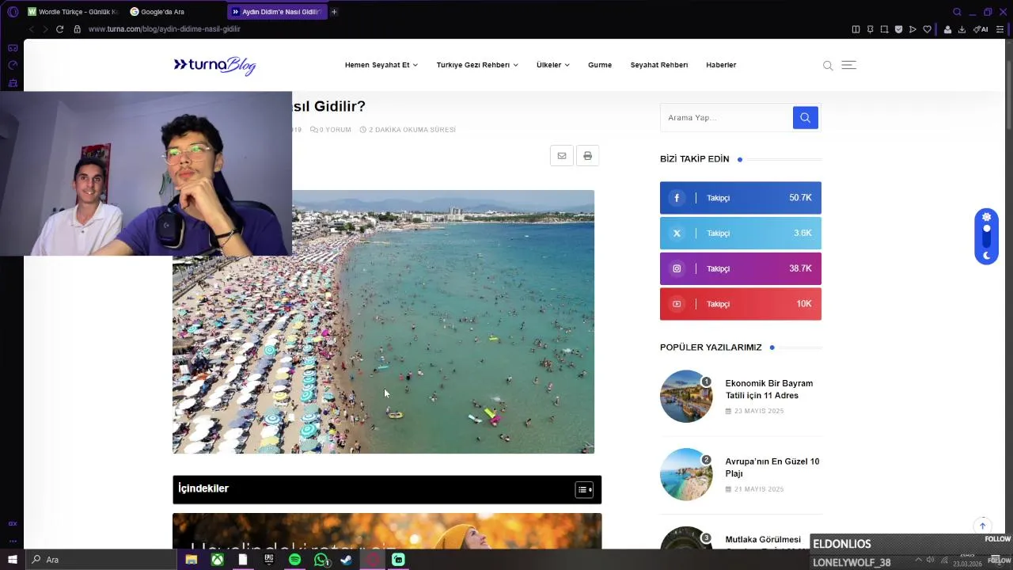Open the Seyahat Rehberi menu item
The height and width of the screenshot is (570, 1013).
tap(659, 65)
